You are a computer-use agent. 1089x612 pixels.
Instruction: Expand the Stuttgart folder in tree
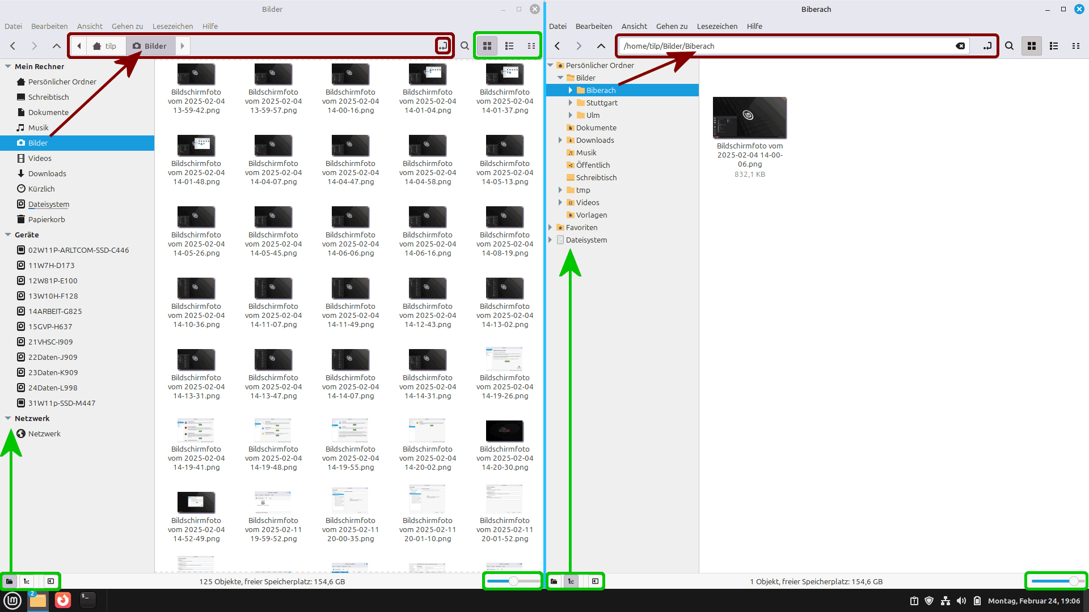pyautogui.click(x=571, y=103)
